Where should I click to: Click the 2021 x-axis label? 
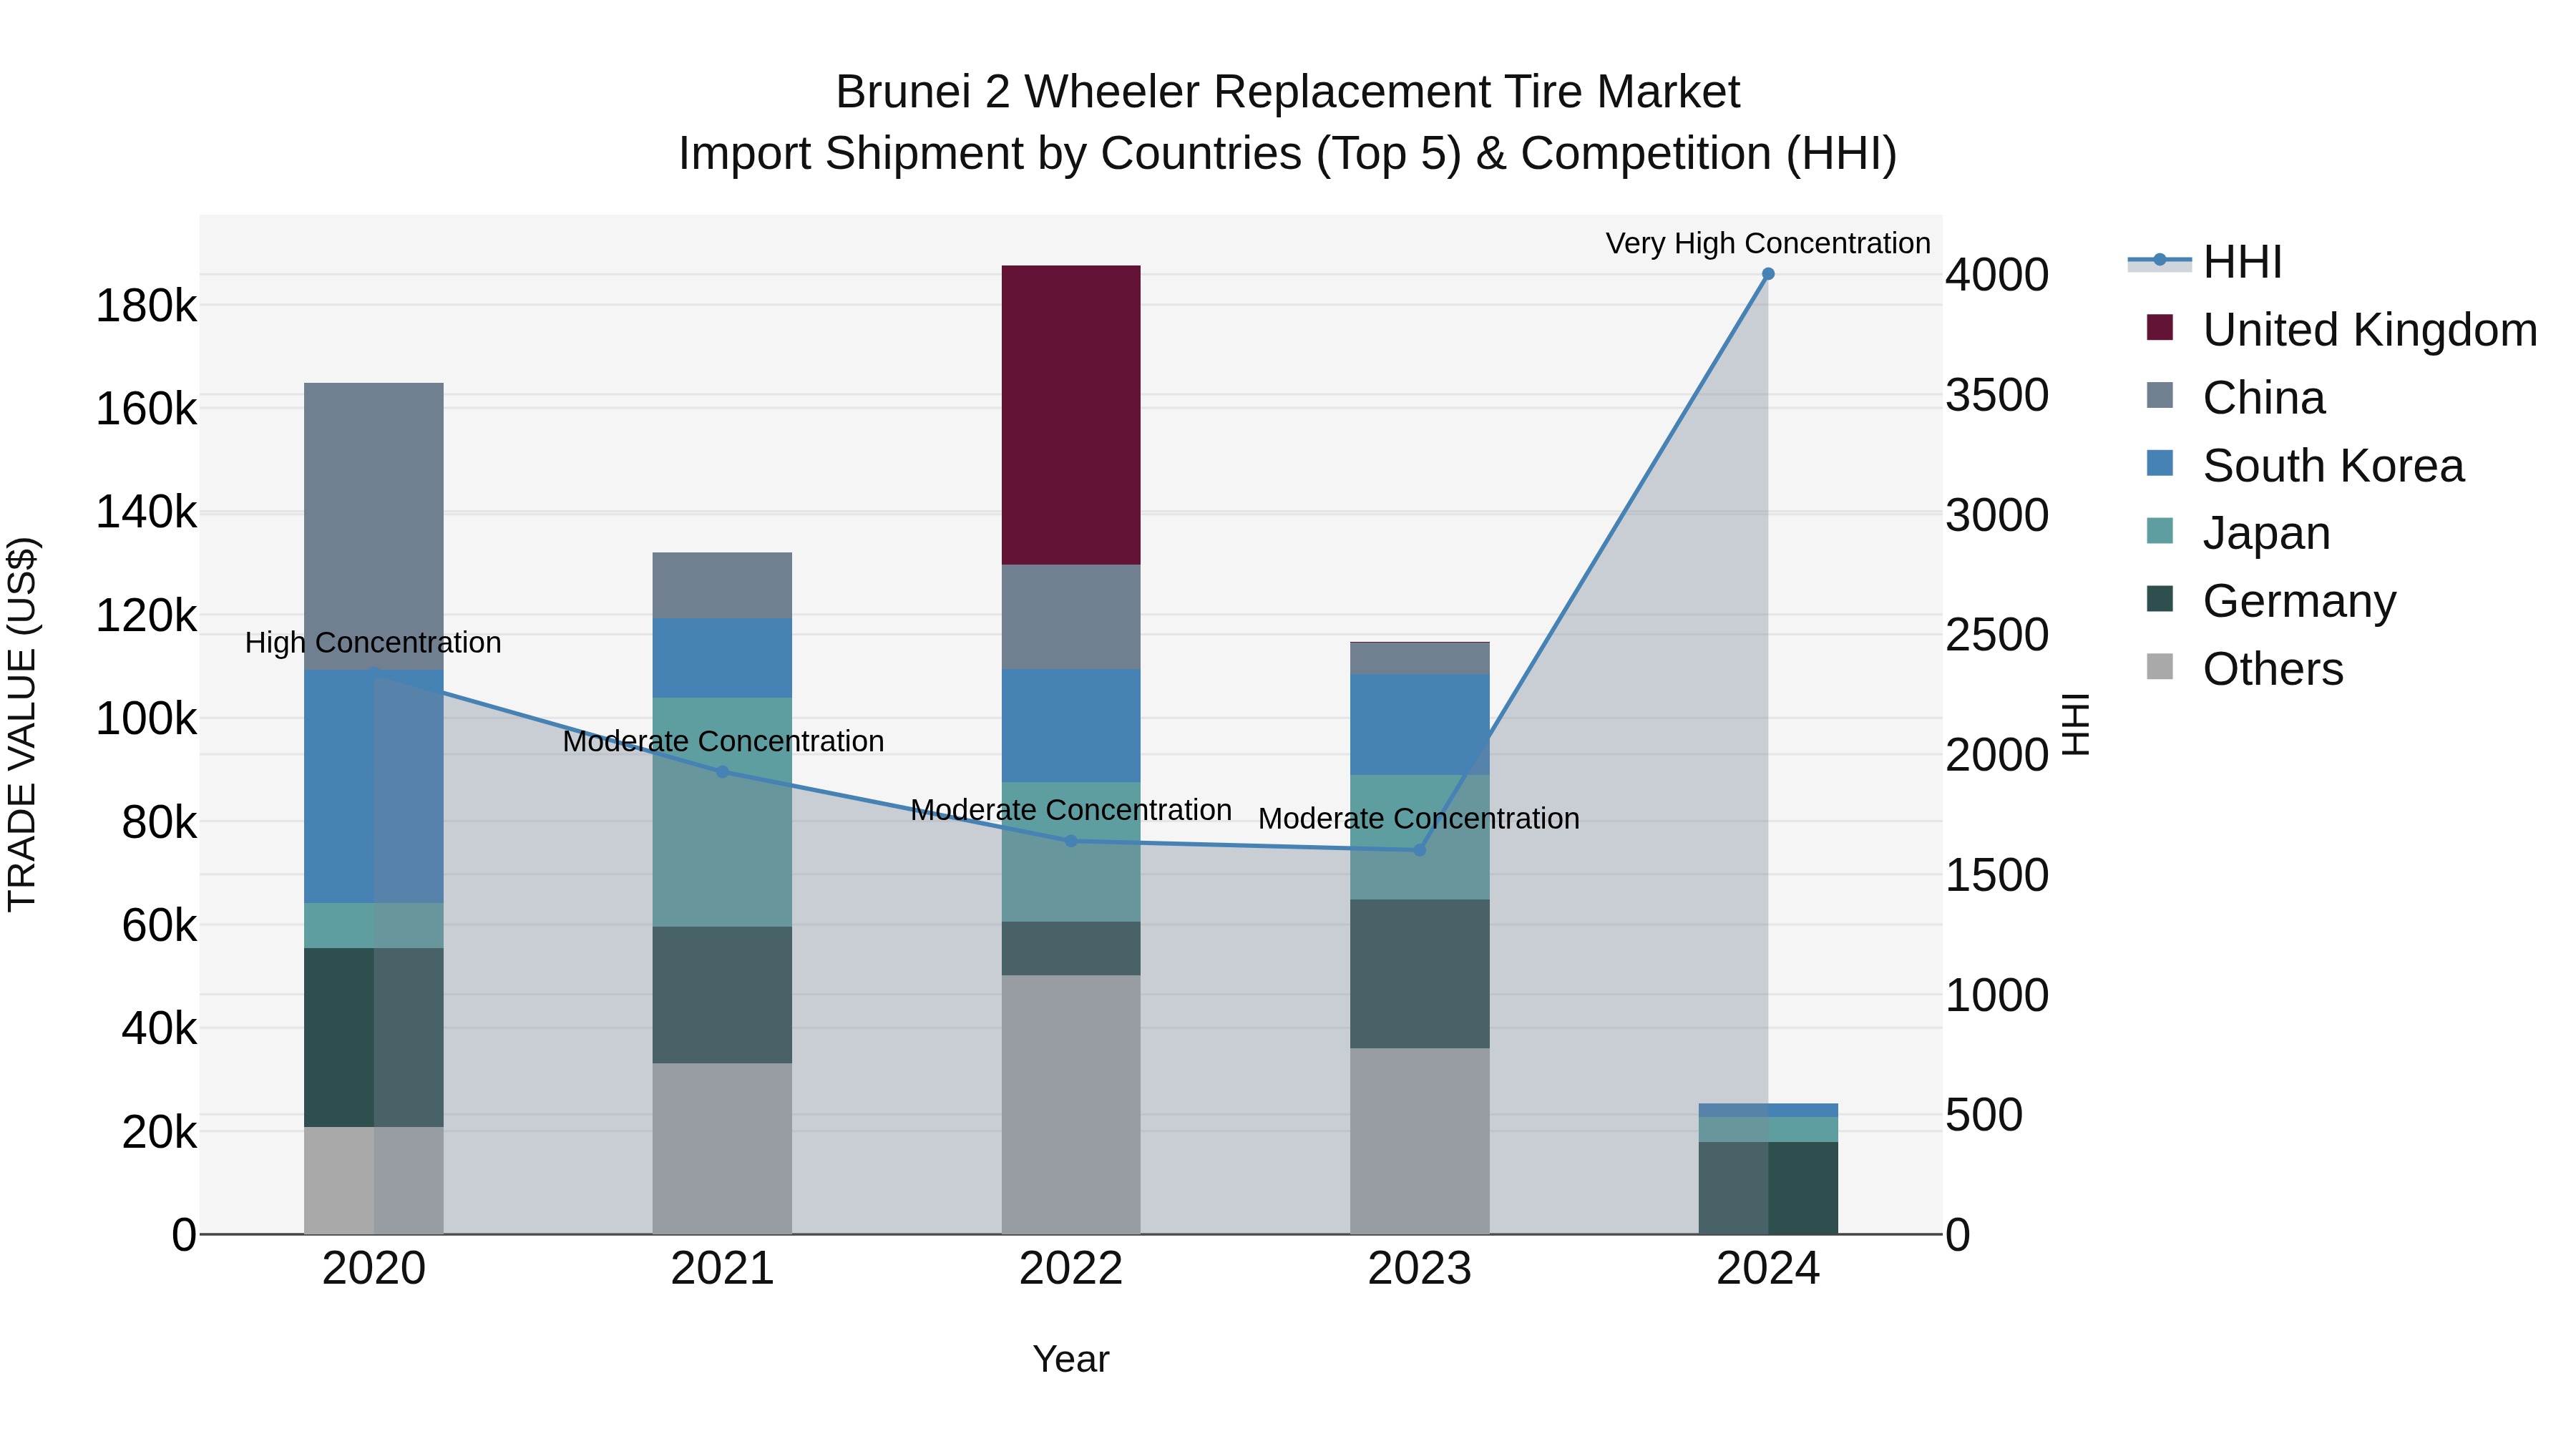pos(723,1269)
